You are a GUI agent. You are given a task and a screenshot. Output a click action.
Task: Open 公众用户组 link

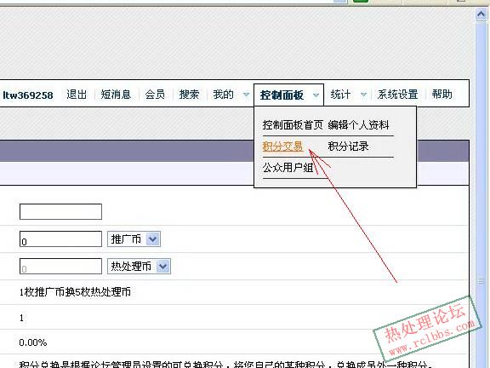click(288, 168)
